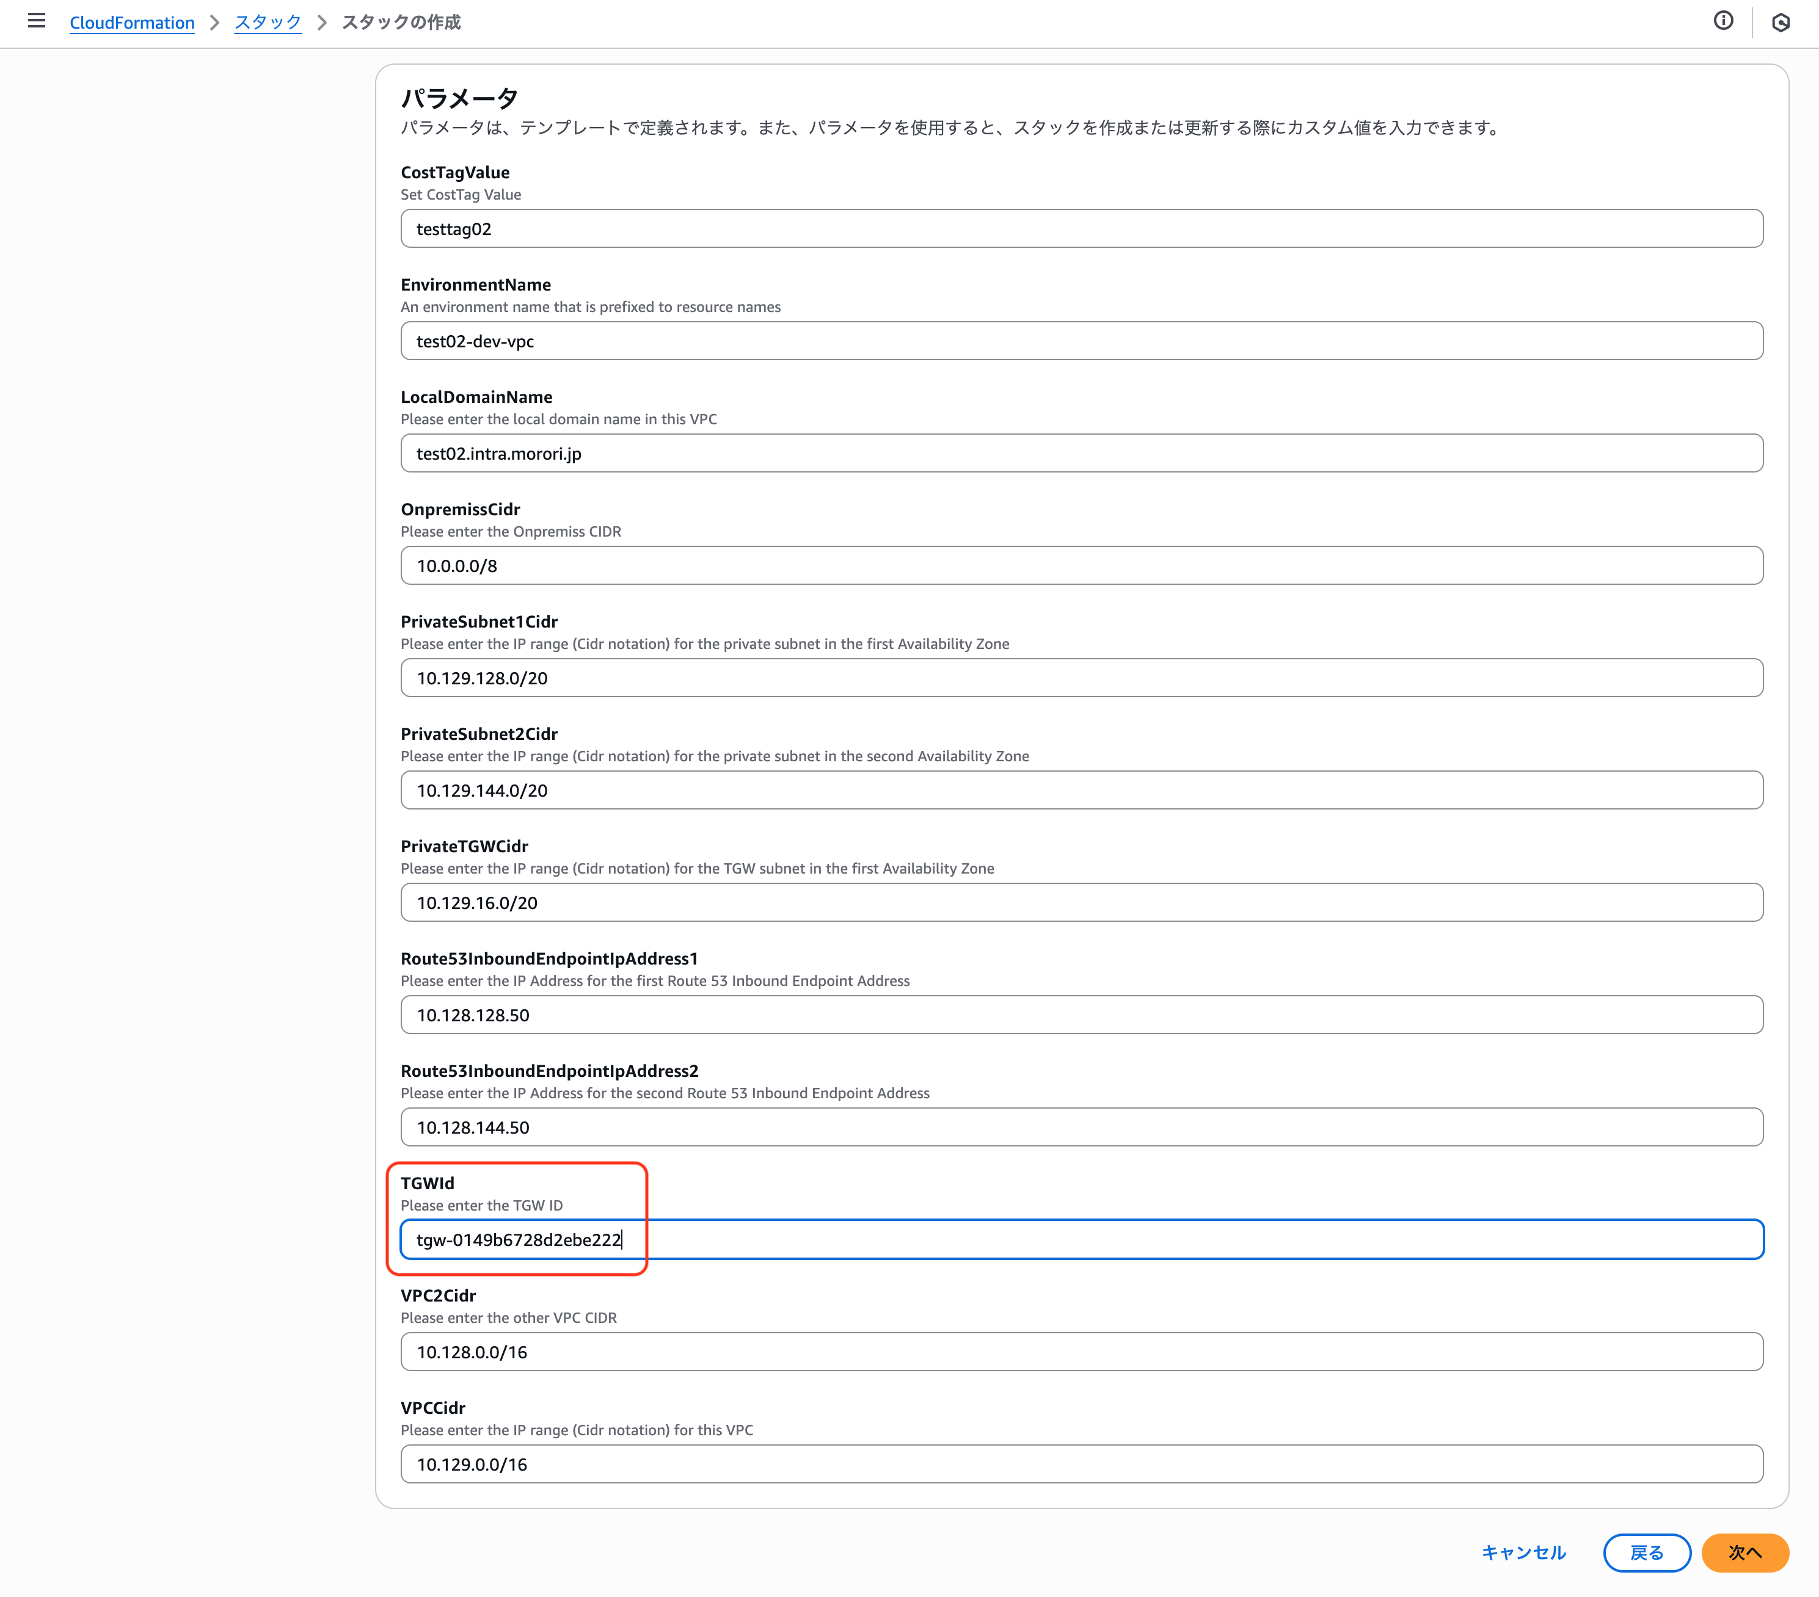
Task: Open the hamburger navigation menu
Action: (37, 21)
